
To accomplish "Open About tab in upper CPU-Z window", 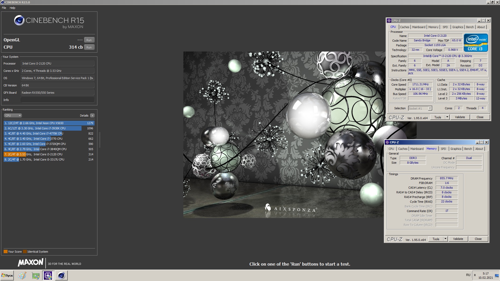I will click(x=481, y=27).
